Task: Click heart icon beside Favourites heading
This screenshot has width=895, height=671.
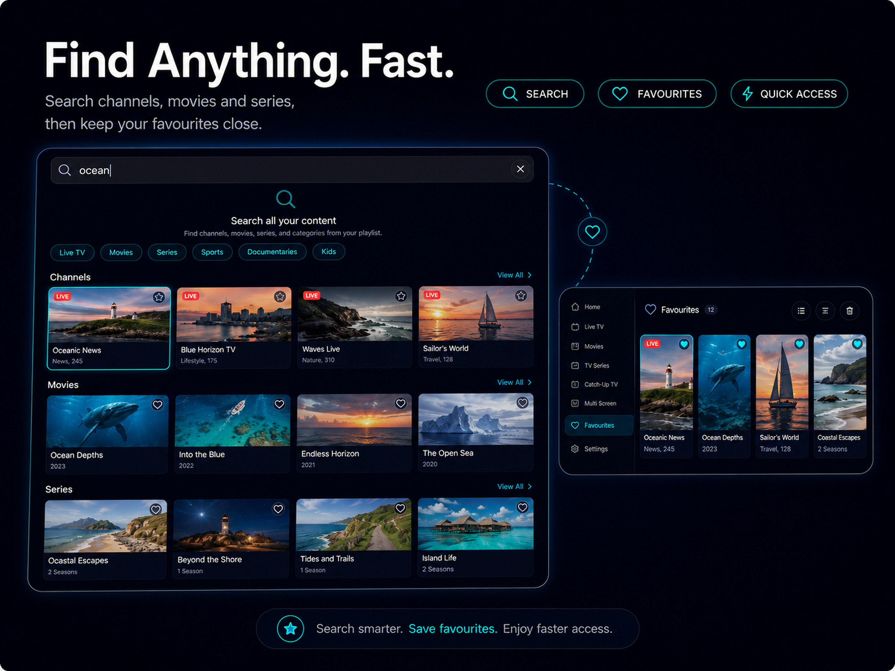Action: click(x=650, y=310)
